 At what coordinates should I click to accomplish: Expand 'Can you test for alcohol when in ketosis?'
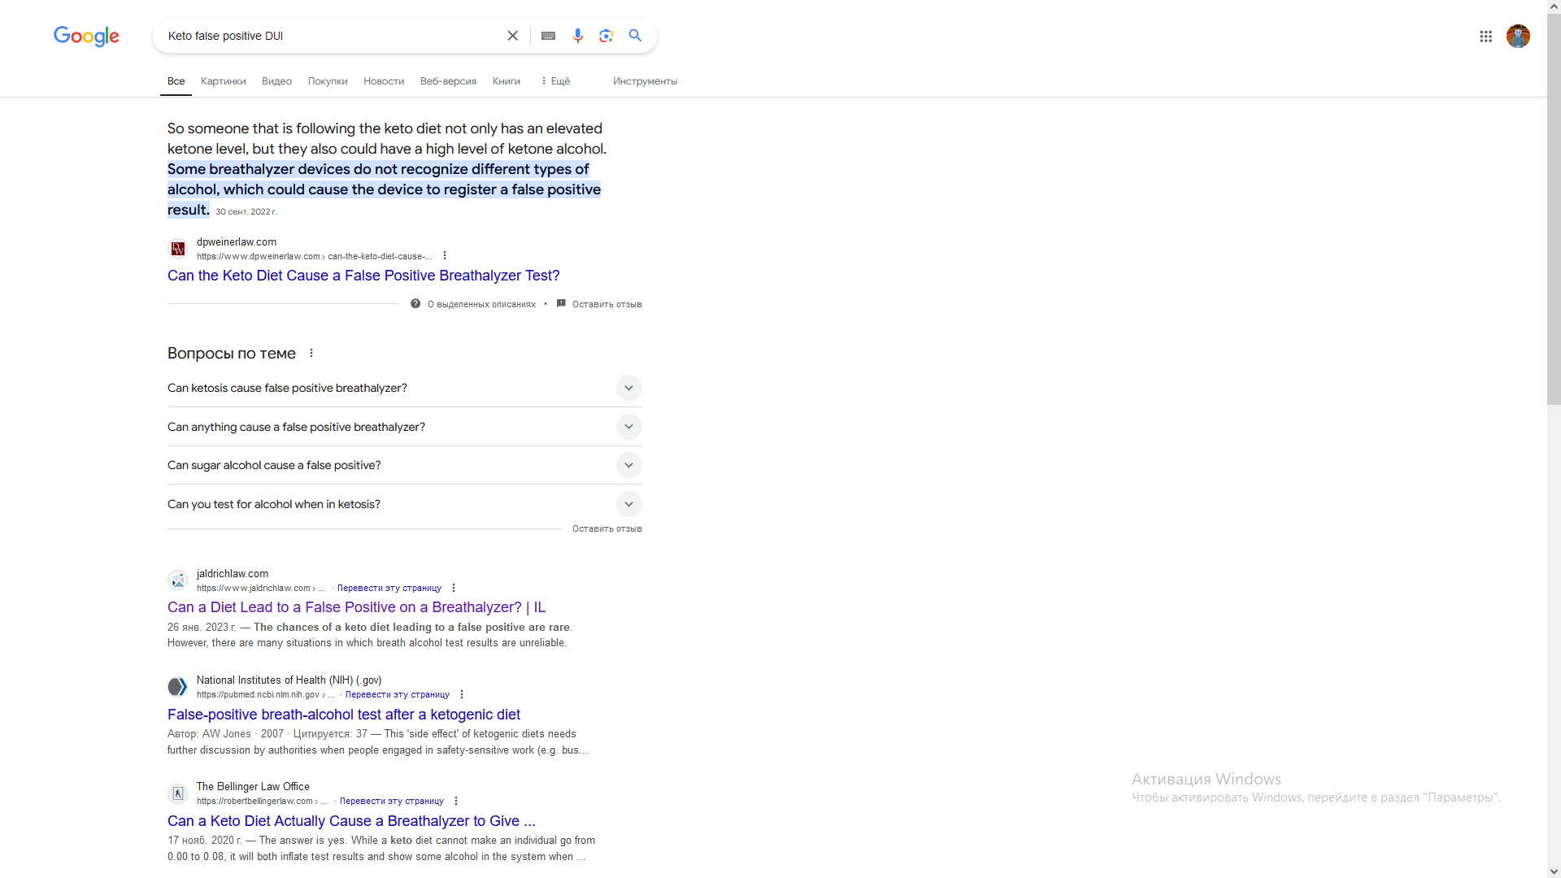405,504
